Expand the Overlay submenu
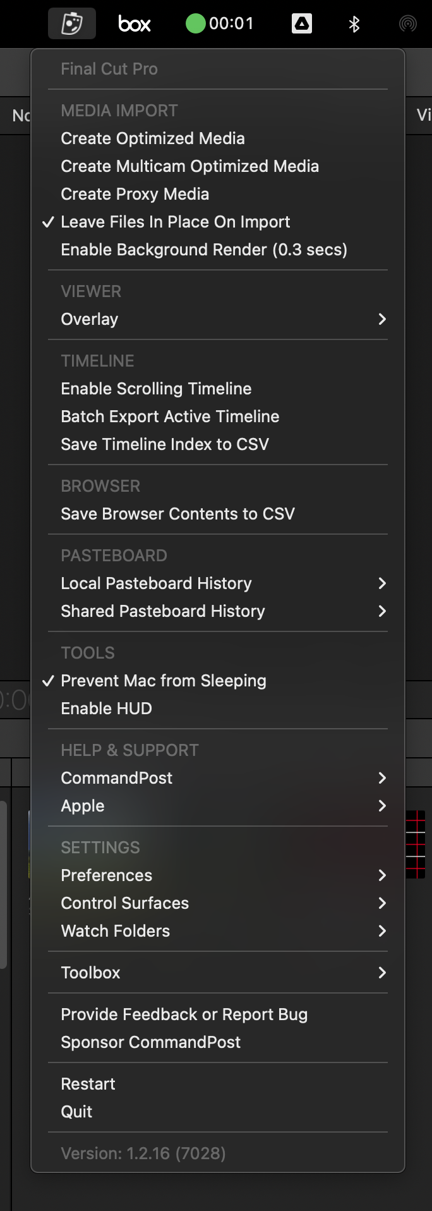Screen dimensions: 432x1211 [x=218, y=319]
